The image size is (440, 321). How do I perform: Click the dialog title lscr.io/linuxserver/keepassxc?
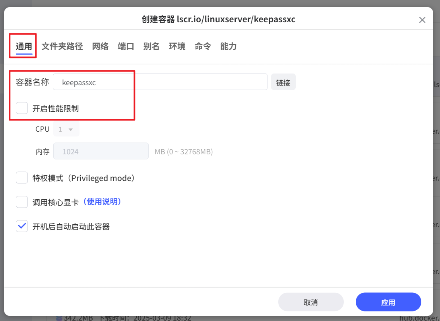236,19
